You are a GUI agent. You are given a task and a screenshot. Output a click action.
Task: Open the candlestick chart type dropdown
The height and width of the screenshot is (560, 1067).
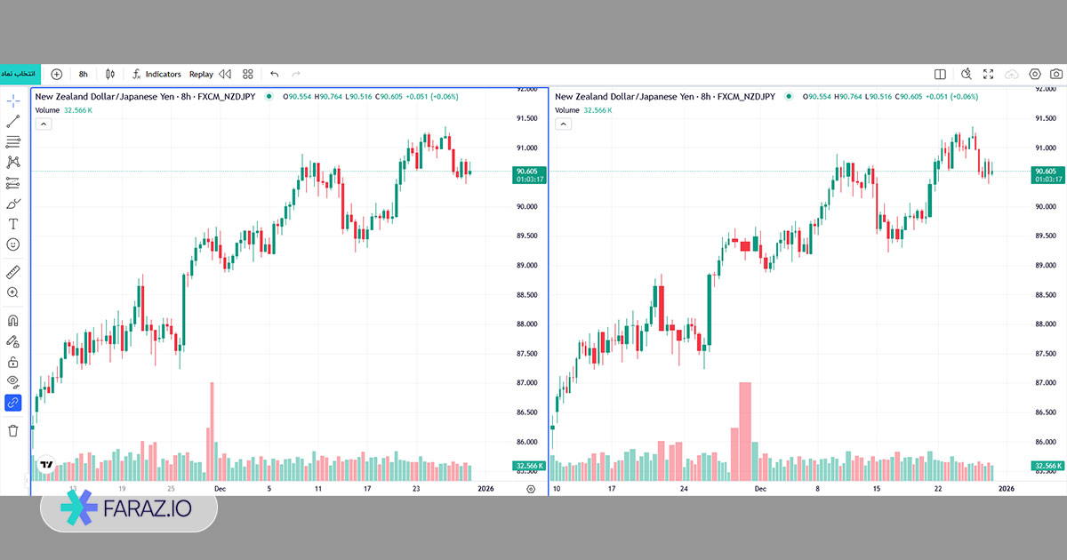(x=110, y=75)
